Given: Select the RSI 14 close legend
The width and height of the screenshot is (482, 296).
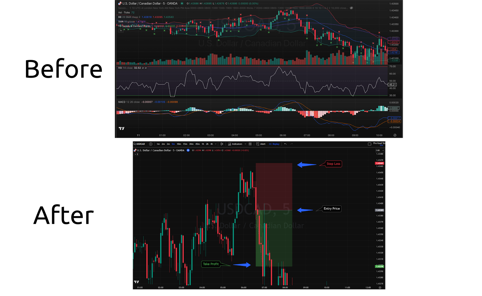Looking at the screenshot, I should pyautogui.click(x=125, y=68).
